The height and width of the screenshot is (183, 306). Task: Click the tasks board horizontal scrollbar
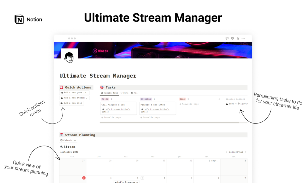(x=169, y=123)
